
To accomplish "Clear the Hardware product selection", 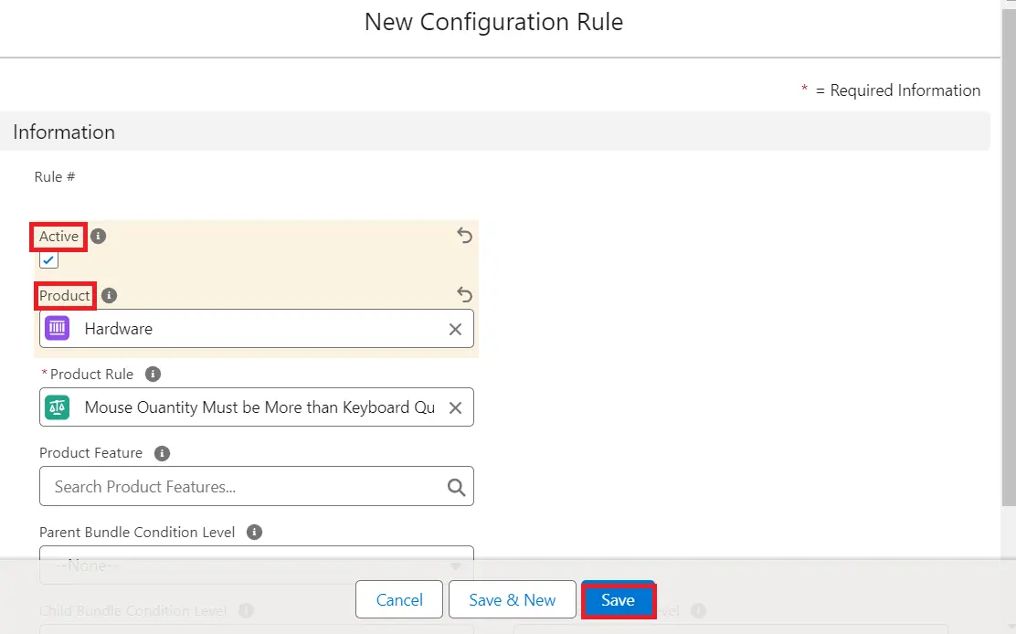I will (x=455, y=329).
